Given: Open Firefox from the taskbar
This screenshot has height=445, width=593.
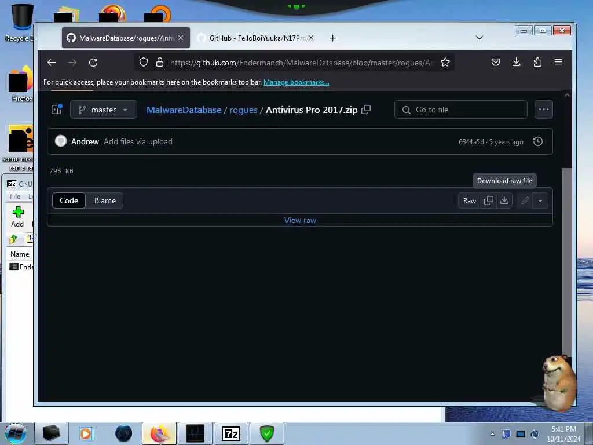Looking at the screenshot, I should click(x=159, y=433).
